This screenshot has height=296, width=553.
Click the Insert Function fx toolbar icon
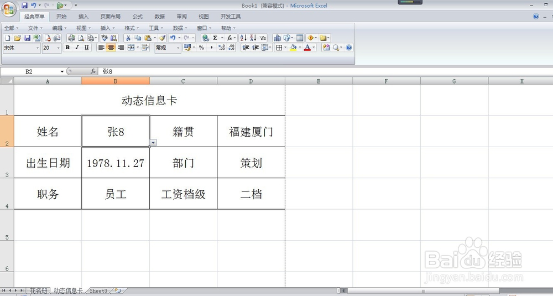[x=229, y=38]
